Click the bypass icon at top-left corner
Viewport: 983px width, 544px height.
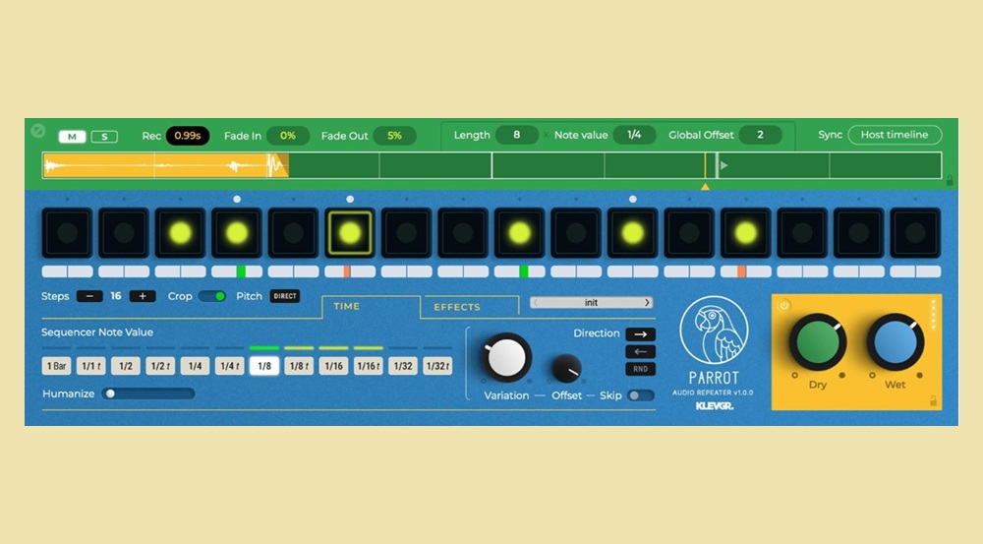(x=38, y=131)
